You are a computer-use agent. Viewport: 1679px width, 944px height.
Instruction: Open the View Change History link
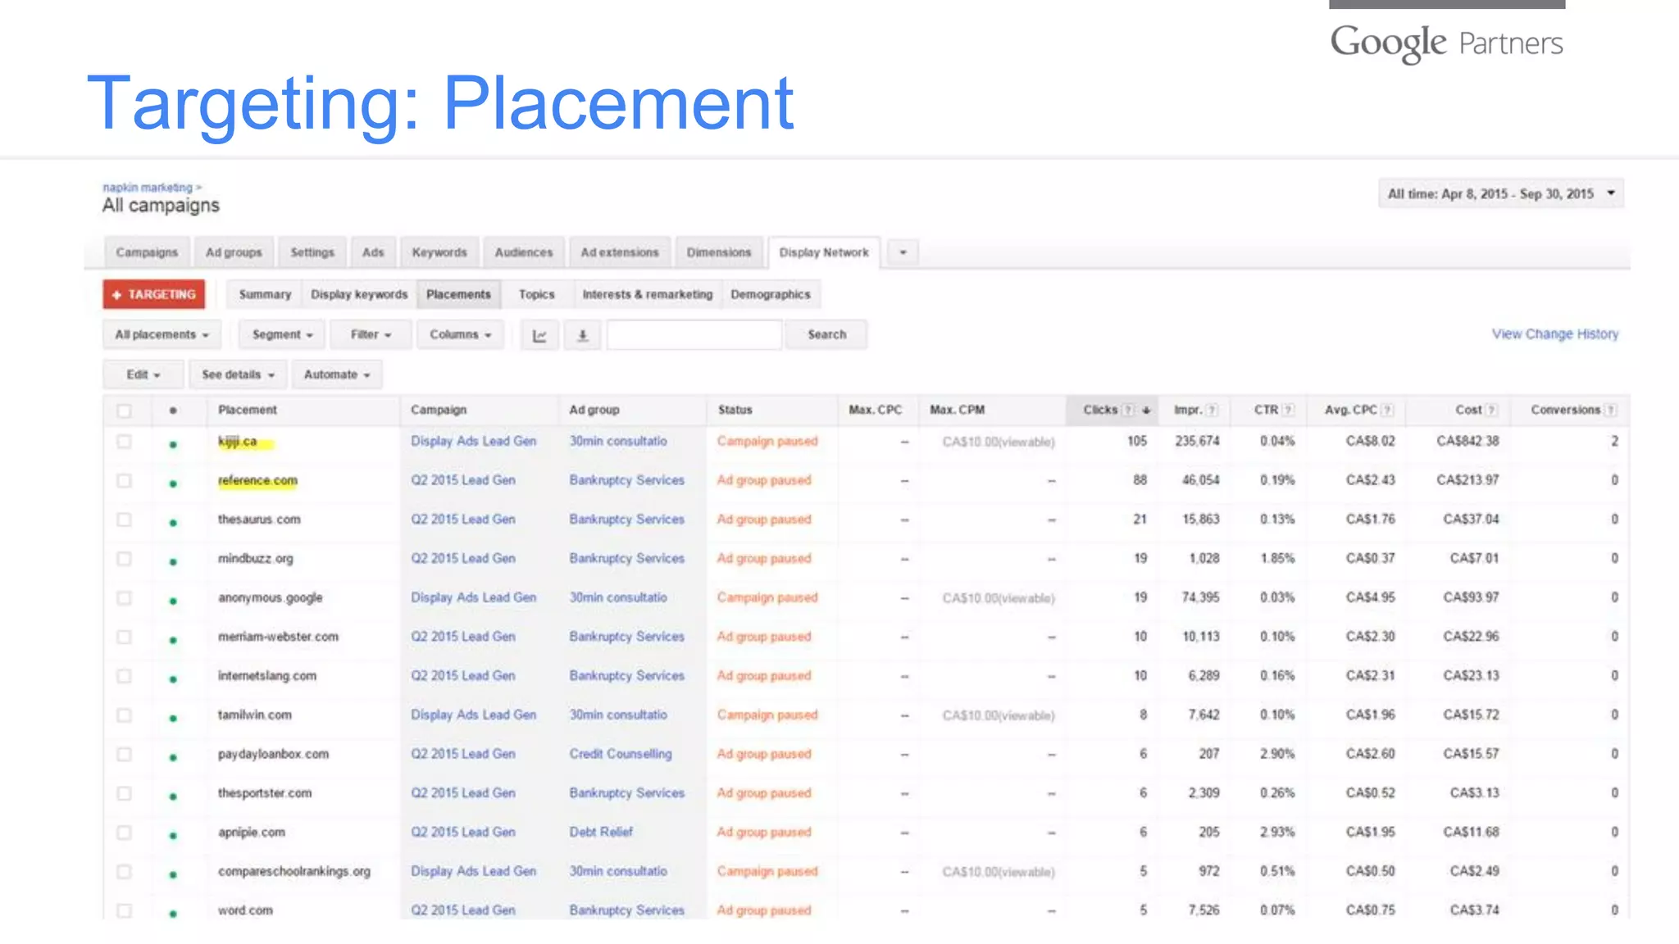(x=1554, y=334)
